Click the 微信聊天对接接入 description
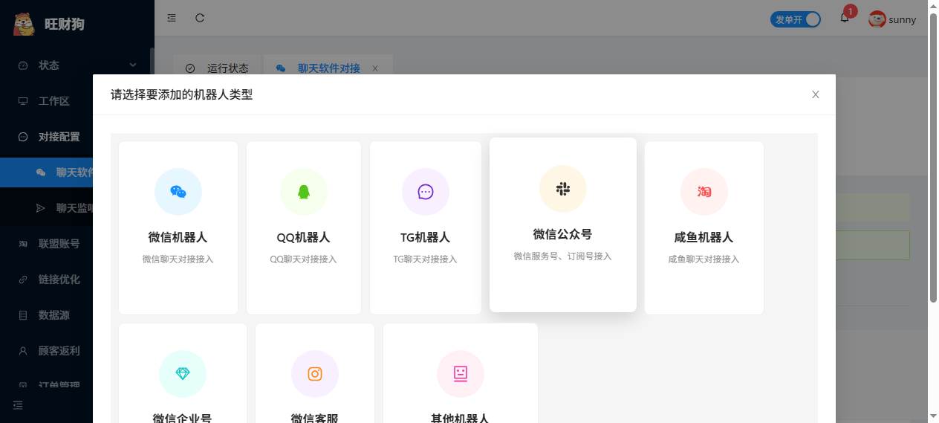This screenshot has height=423, width=939. coord(178,259)
